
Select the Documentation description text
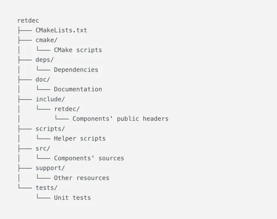(x=78, y=89)
